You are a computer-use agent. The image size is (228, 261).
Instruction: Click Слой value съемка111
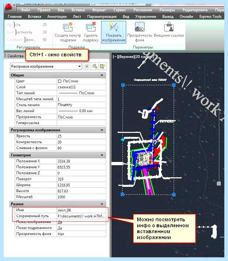click(81, 87)
